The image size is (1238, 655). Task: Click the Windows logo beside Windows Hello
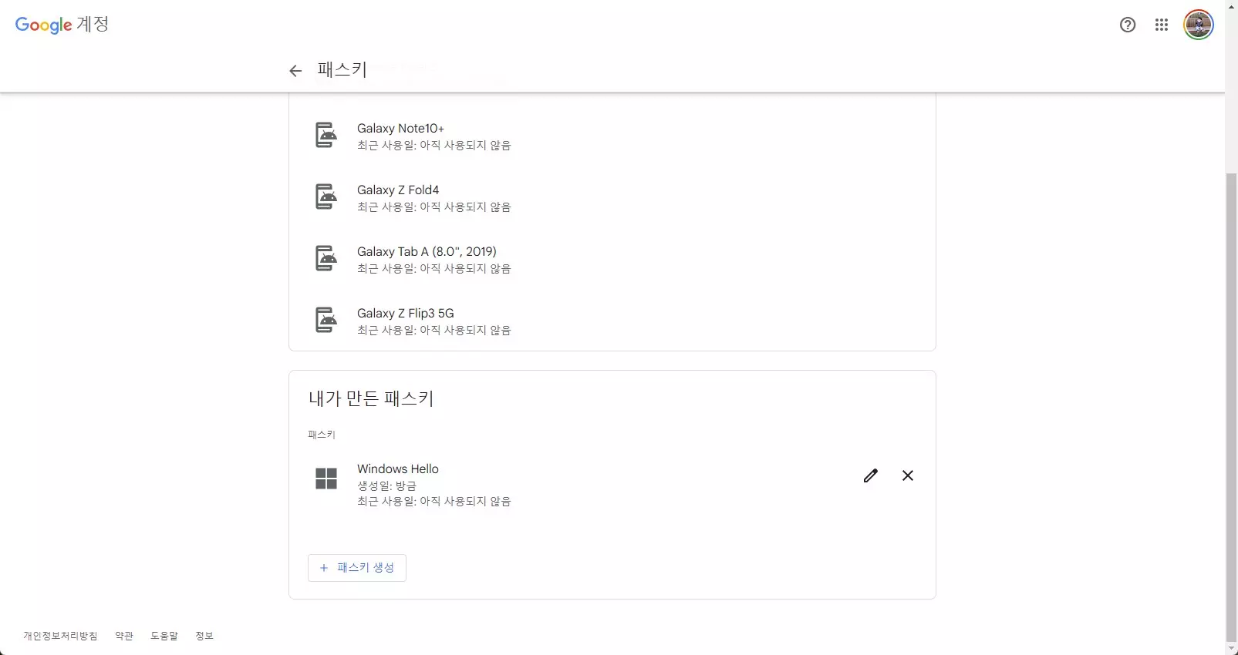tap(326, 478)
